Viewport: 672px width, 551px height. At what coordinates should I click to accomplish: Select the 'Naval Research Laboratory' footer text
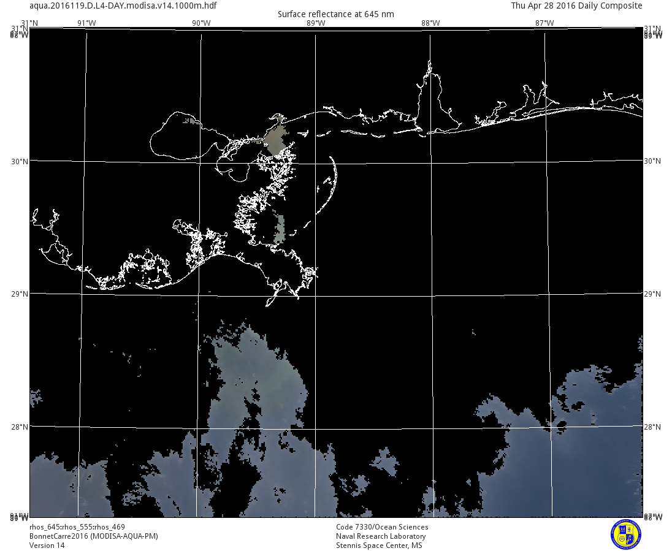[381, 536]
